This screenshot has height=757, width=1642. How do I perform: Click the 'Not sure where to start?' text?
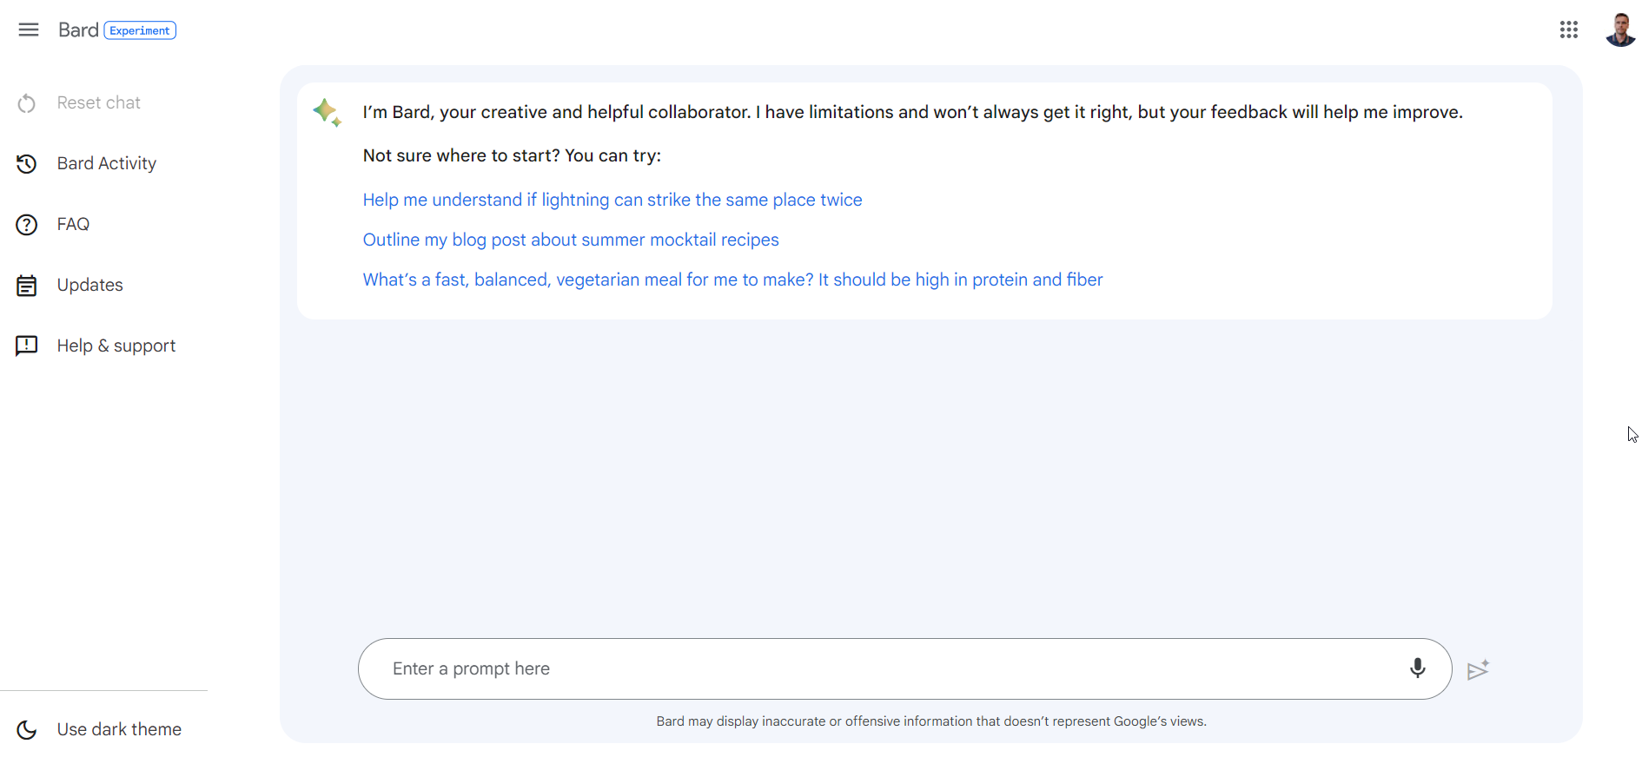tap(512, 156)
